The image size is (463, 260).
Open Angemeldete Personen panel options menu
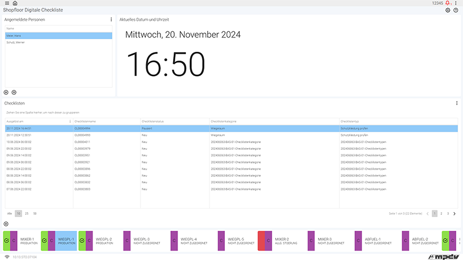(x=111, y=19)
